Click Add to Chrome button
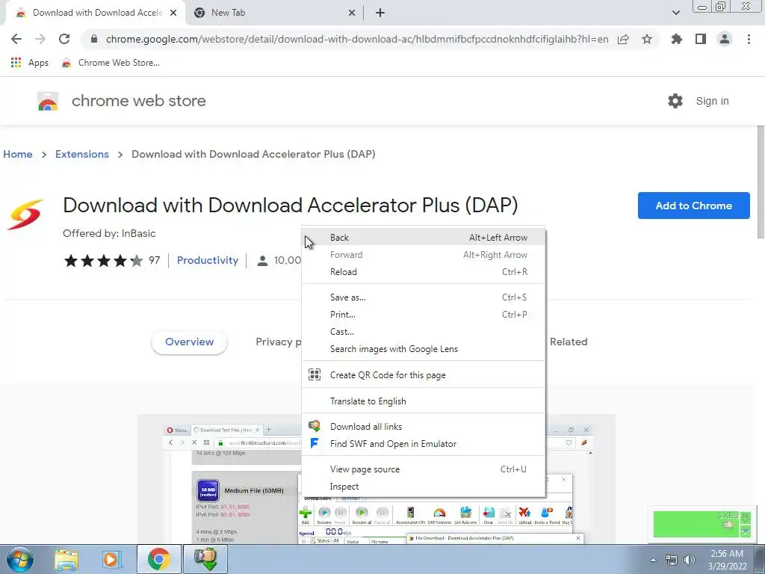The image size is (765, 574). click(694, 206)
